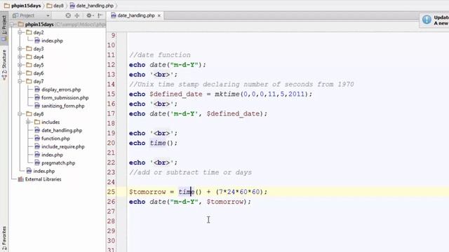Select form_submission.php in the tree
Screen dimensions: 449x252
(x=65, y=98)
